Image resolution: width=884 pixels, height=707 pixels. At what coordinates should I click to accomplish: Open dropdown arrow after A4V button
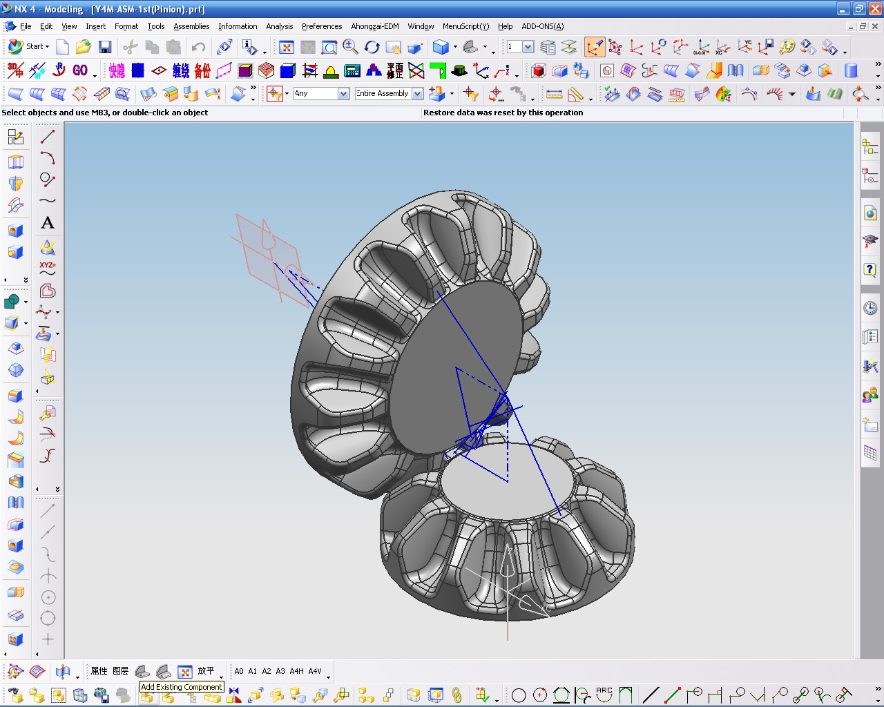pyautogui.click(x=328, y=676)
